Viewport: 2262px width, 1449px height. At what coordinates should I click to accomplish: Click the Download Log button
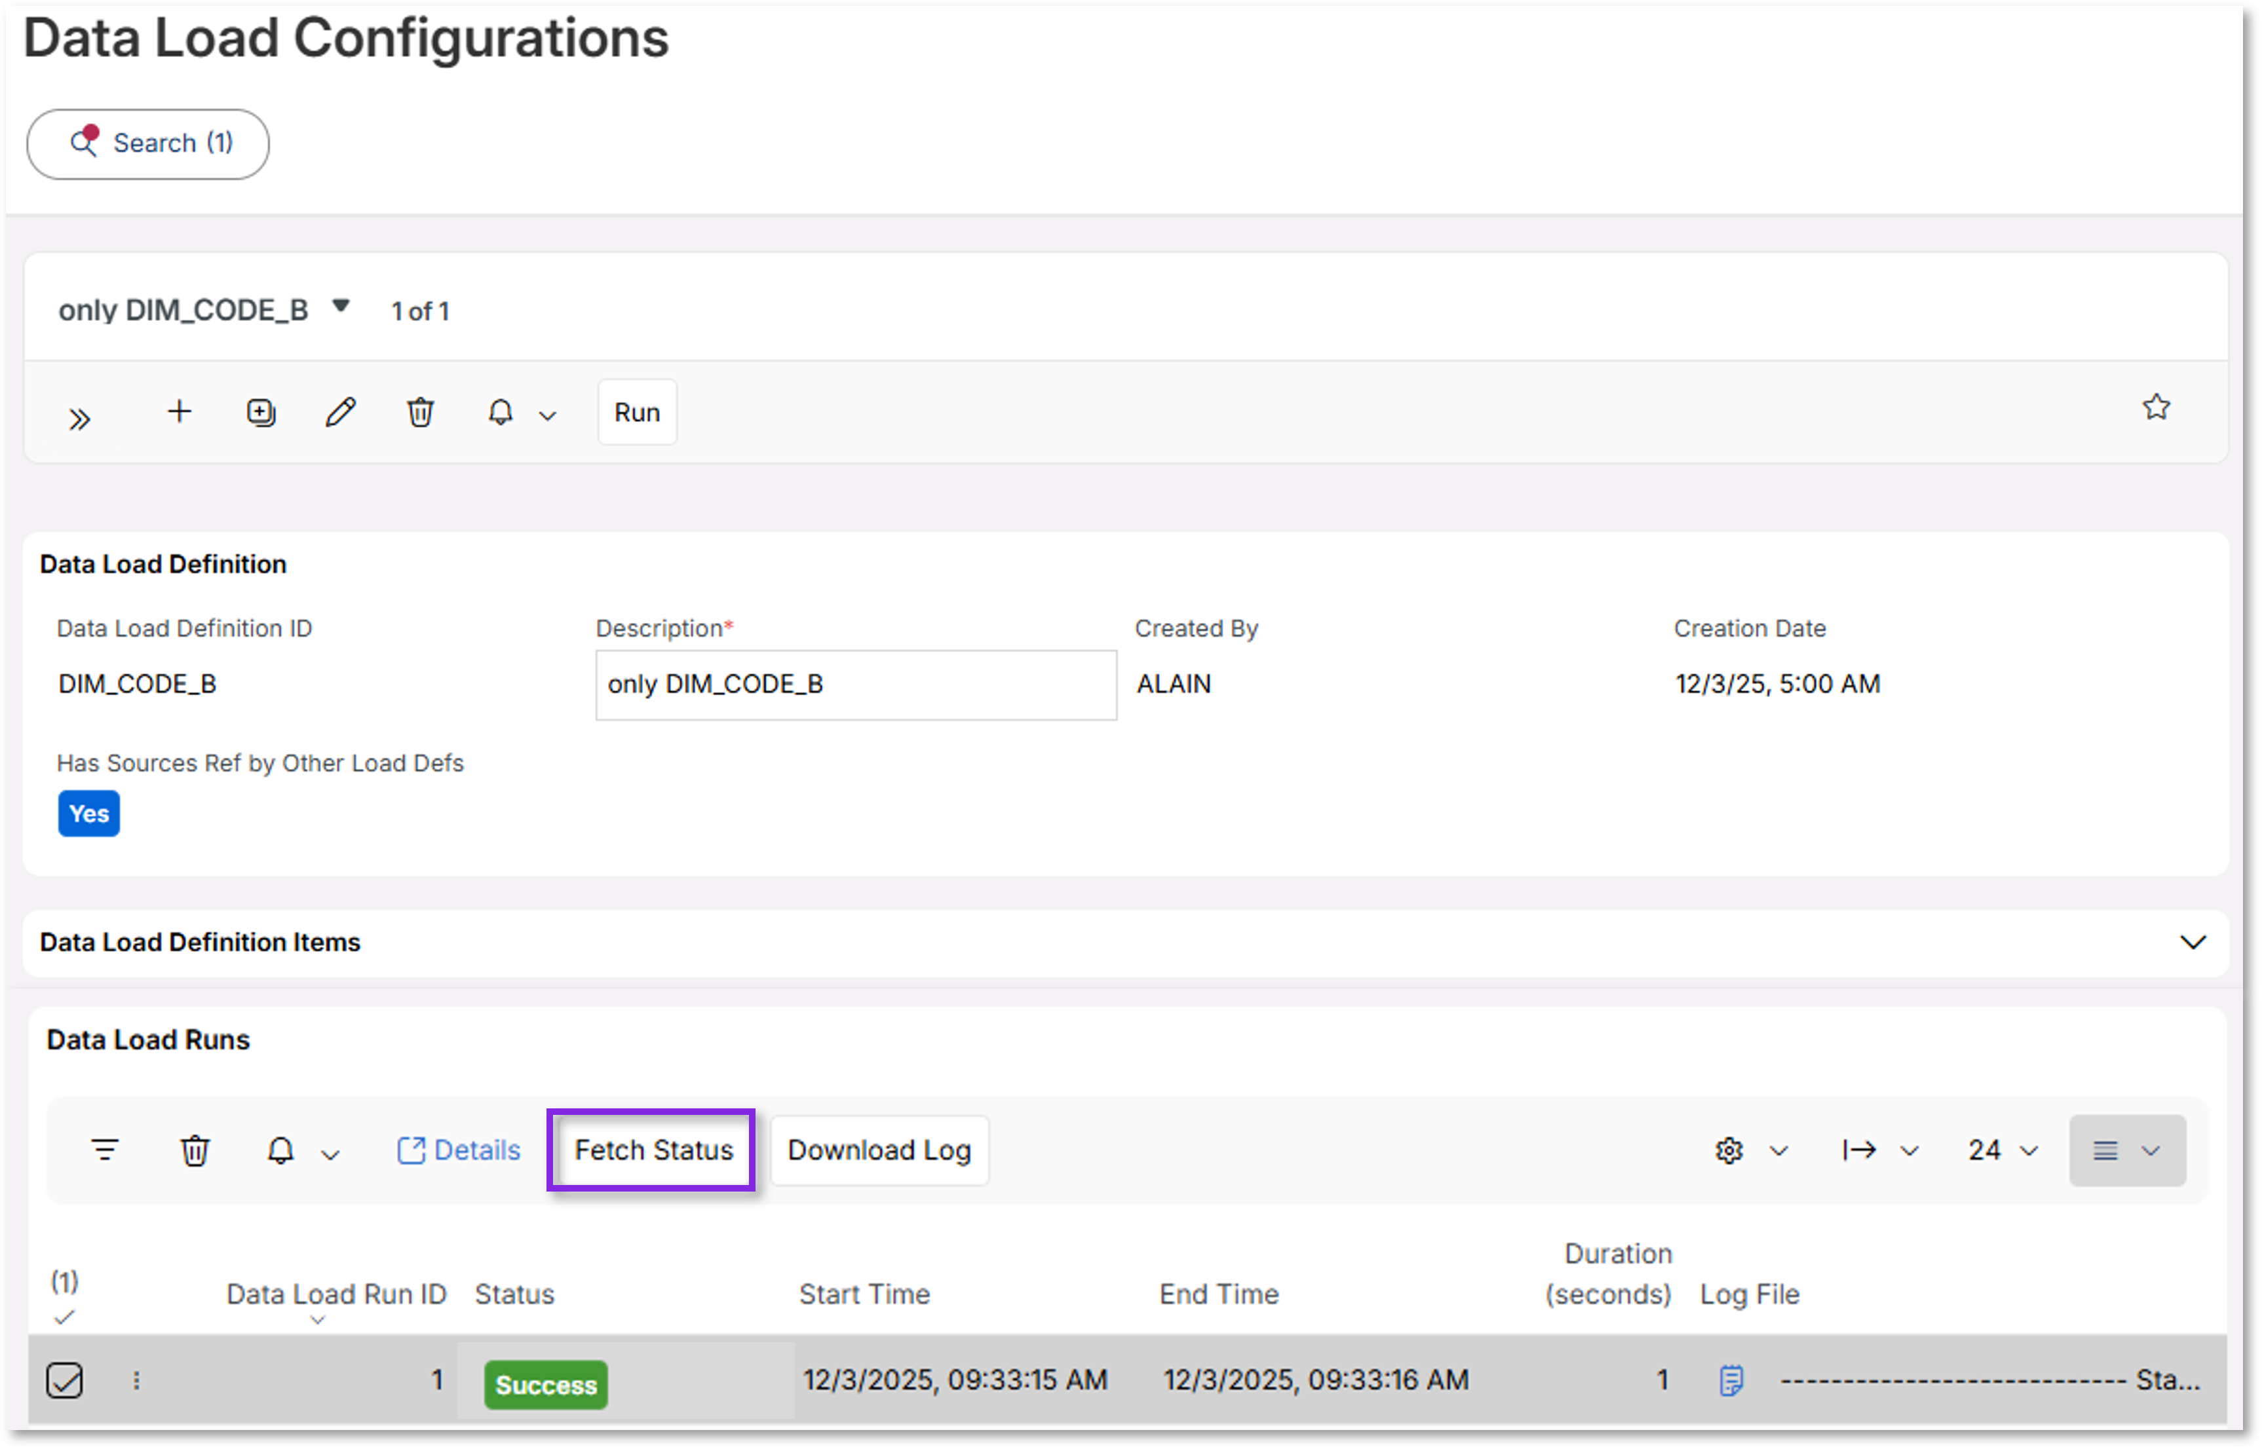[879, 1150]
